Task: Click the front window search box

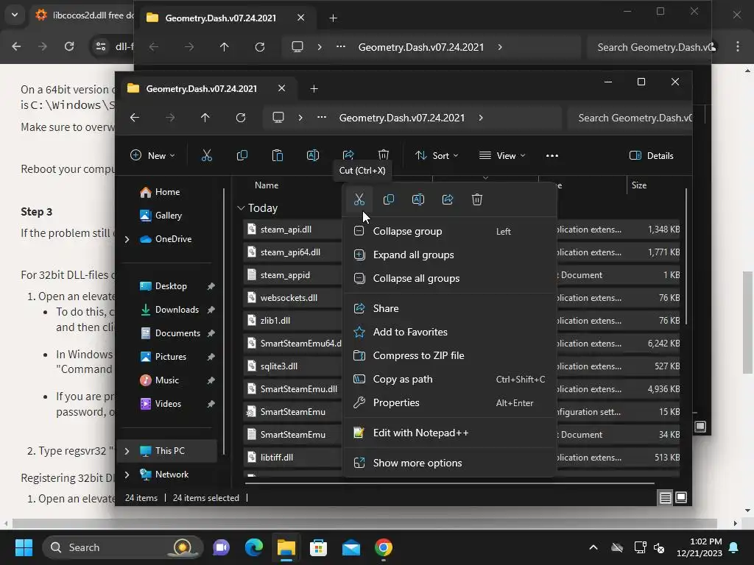Action: pos(630,118)
